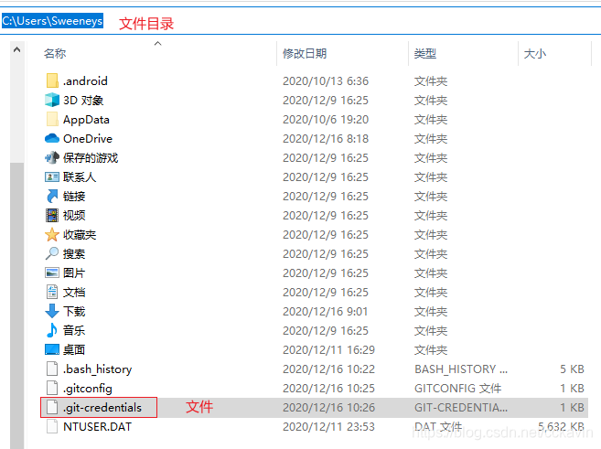Viewport: 601px width, 449px height.
Task: Select the AppData folder icon
Action: coord(52,119)
